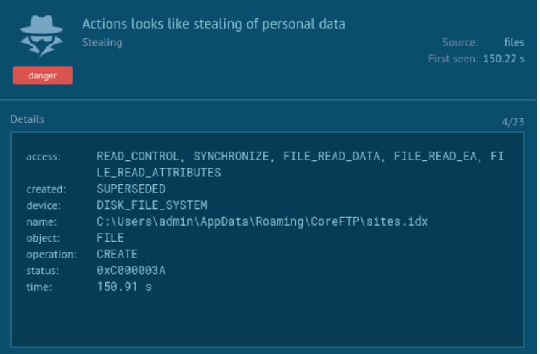Click the CREATE operation value
Screen dimensions: 540x354
[x=117, y=254]
